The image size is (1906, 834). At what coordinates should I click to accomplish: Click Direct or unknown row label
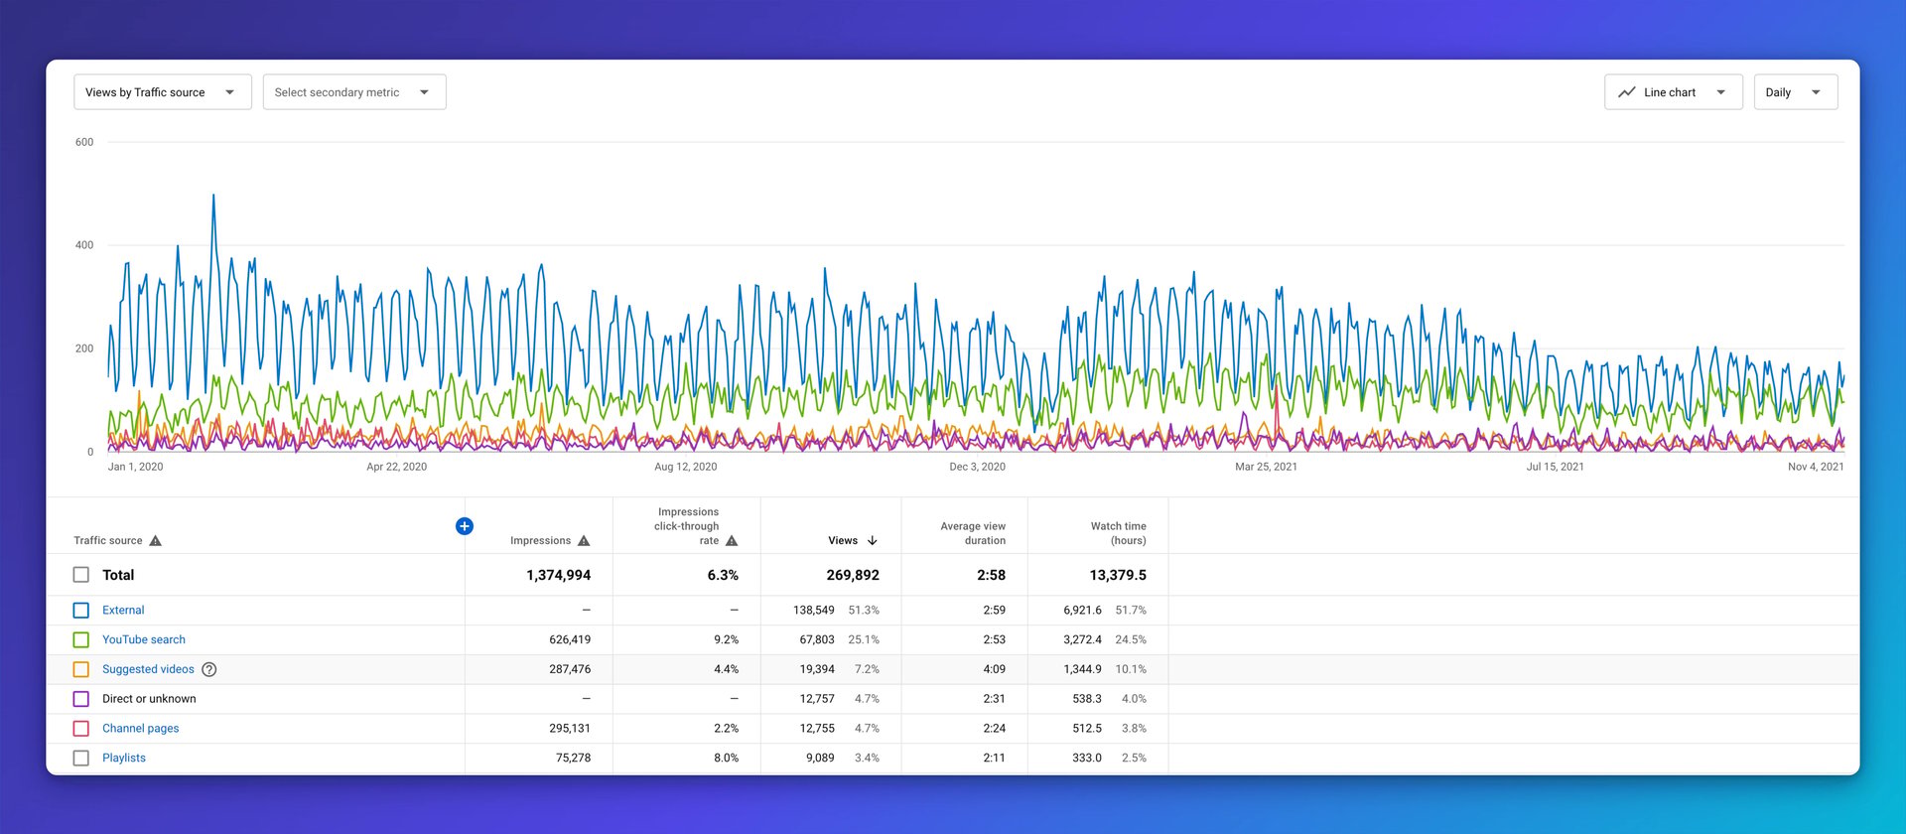click(149, 699)
